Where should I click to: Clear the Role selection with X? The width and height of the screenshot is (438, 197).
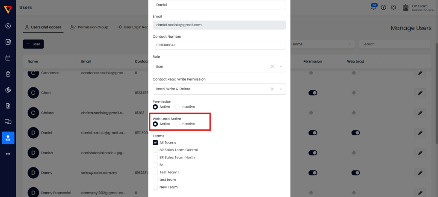tap(272, 66)
